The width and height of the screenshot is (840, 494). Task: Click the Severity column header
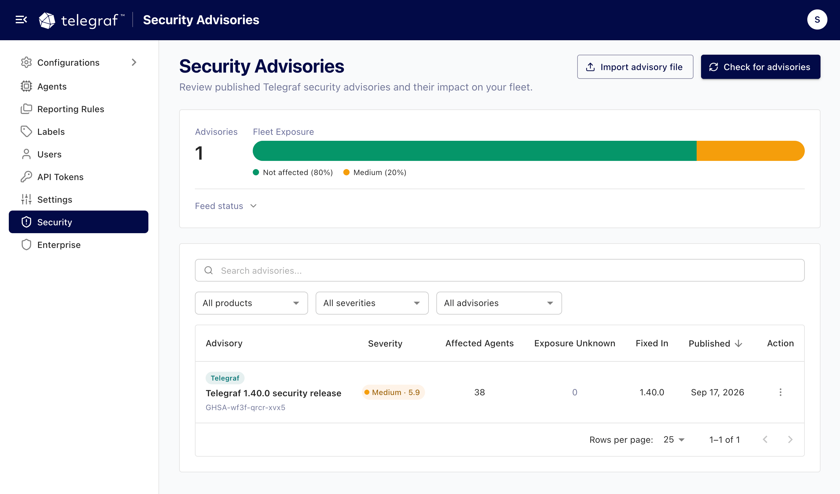click(x=385, y=343)
